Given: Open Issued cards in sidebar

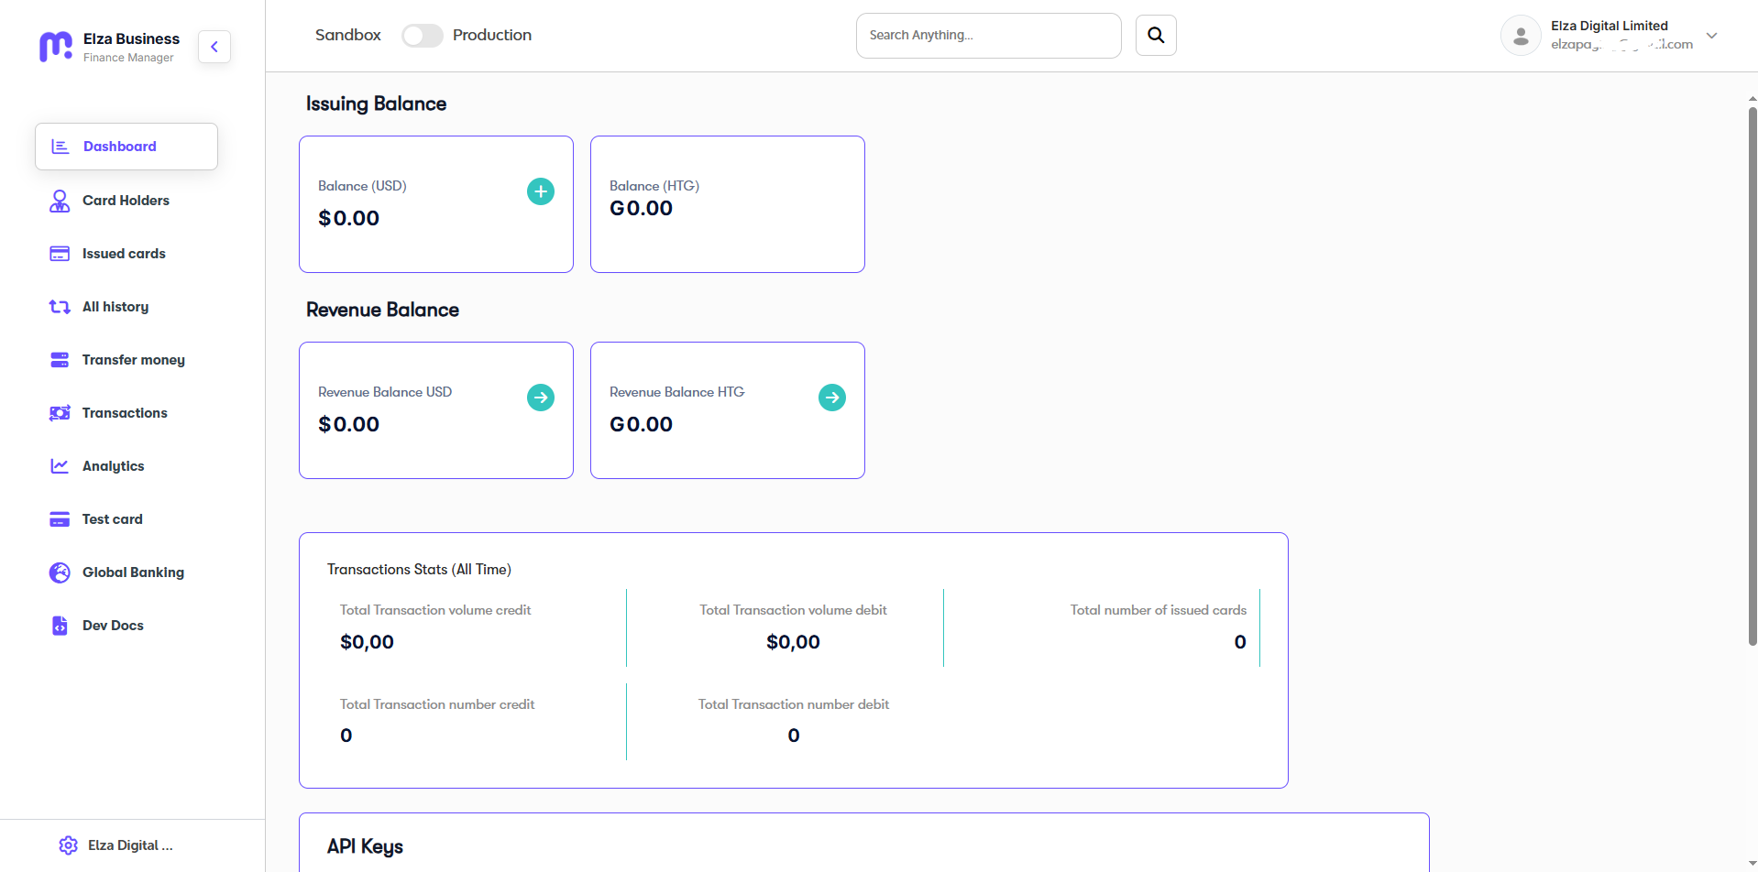Looking at the screenshot, I should 124,254.
